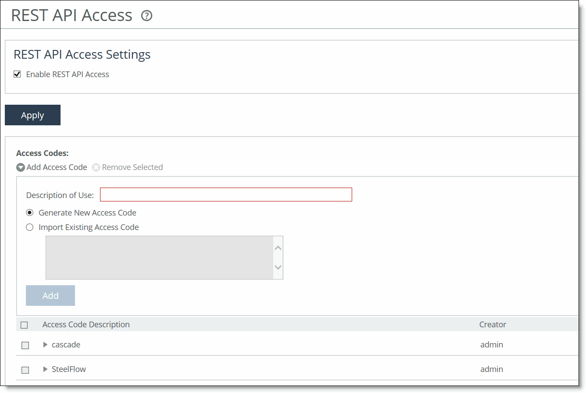This screenshot has height=393, width=586.
Task: Apply the REST API Access settings
Action: click(x=32, y=115)
